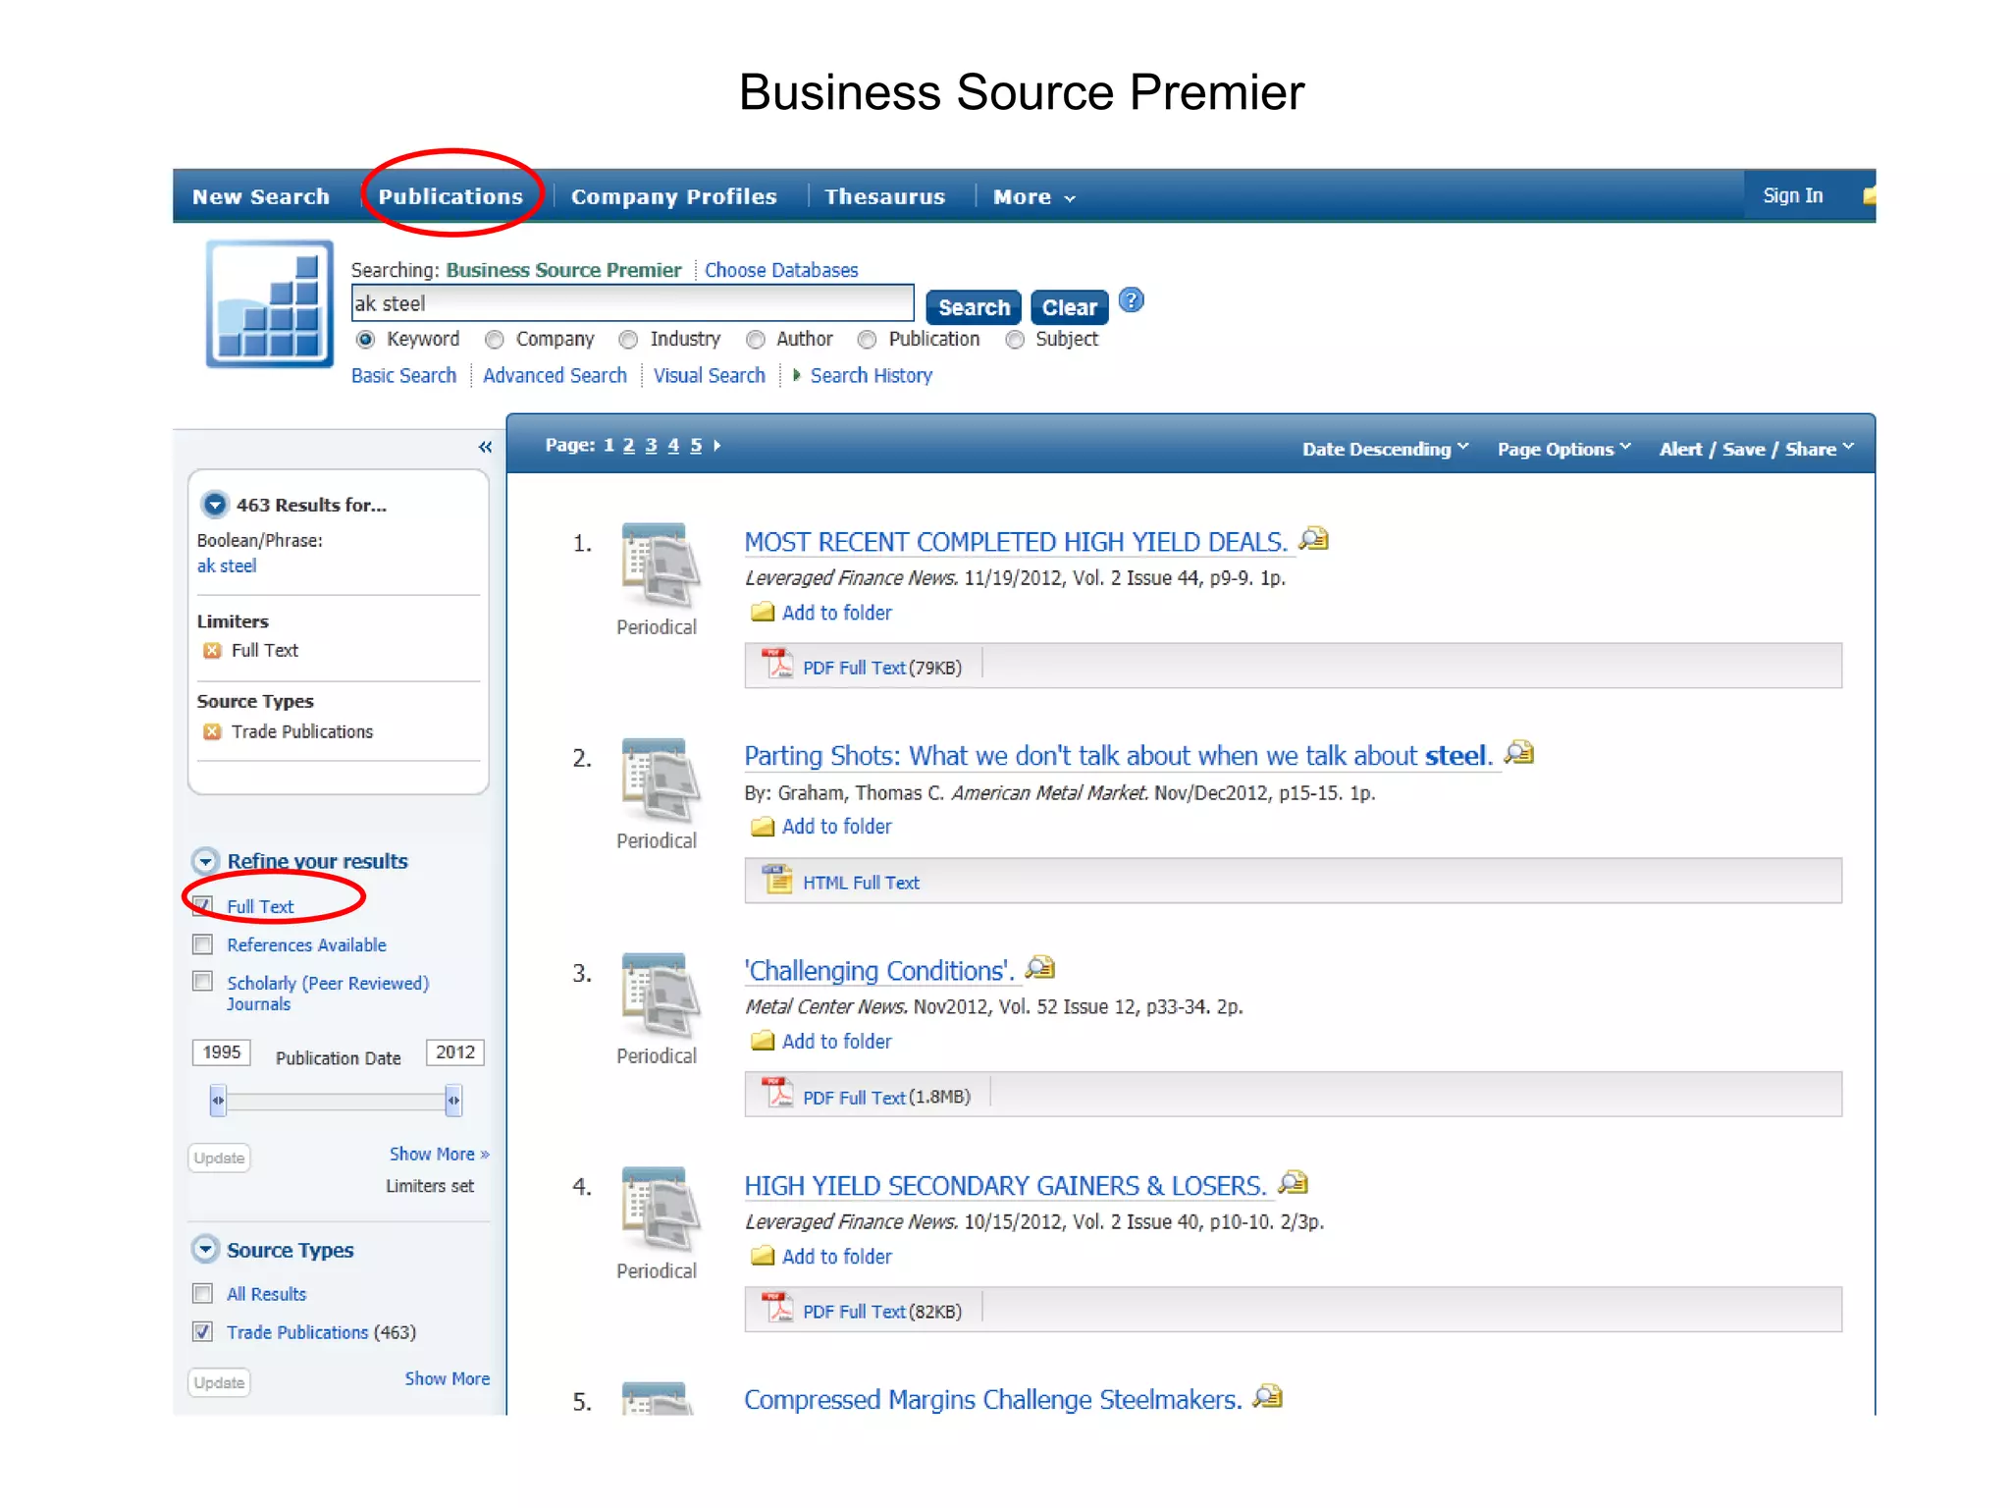Click the Clear button
Viewport: 2010px width, 1508px height.
[1069, 307]
